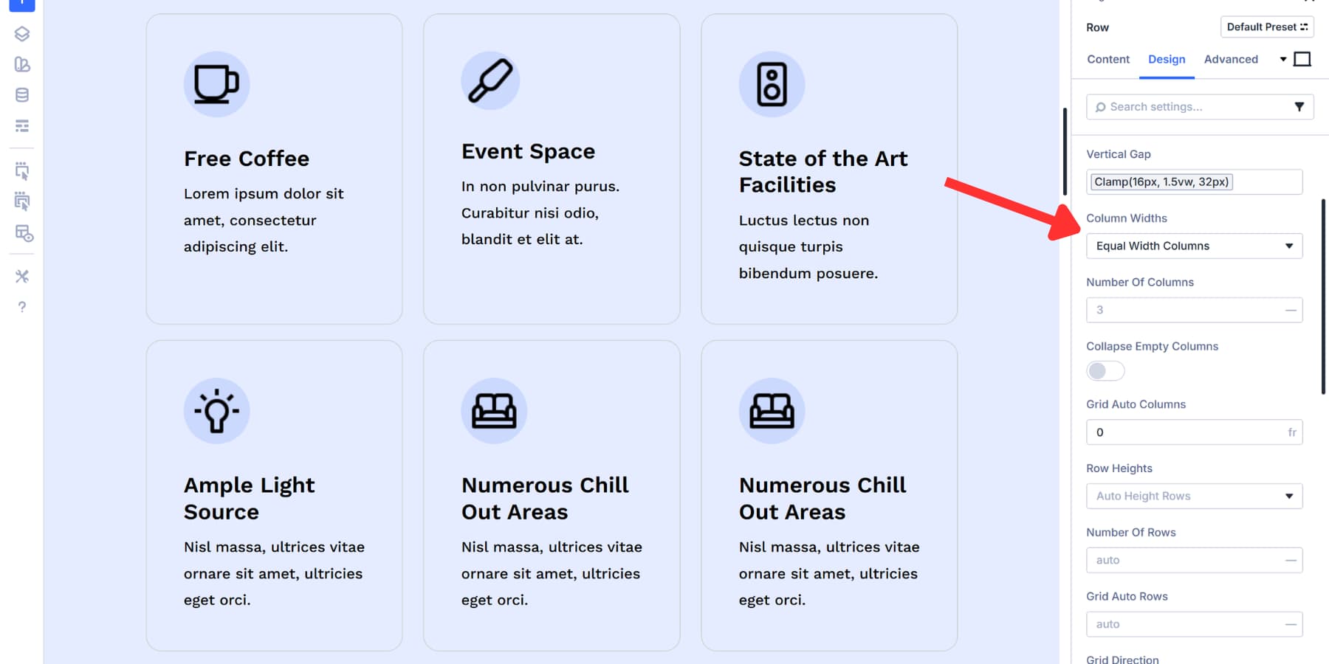Open the tools wrench icon
The height and width of the screenshot is (664, 1329).
21,277
